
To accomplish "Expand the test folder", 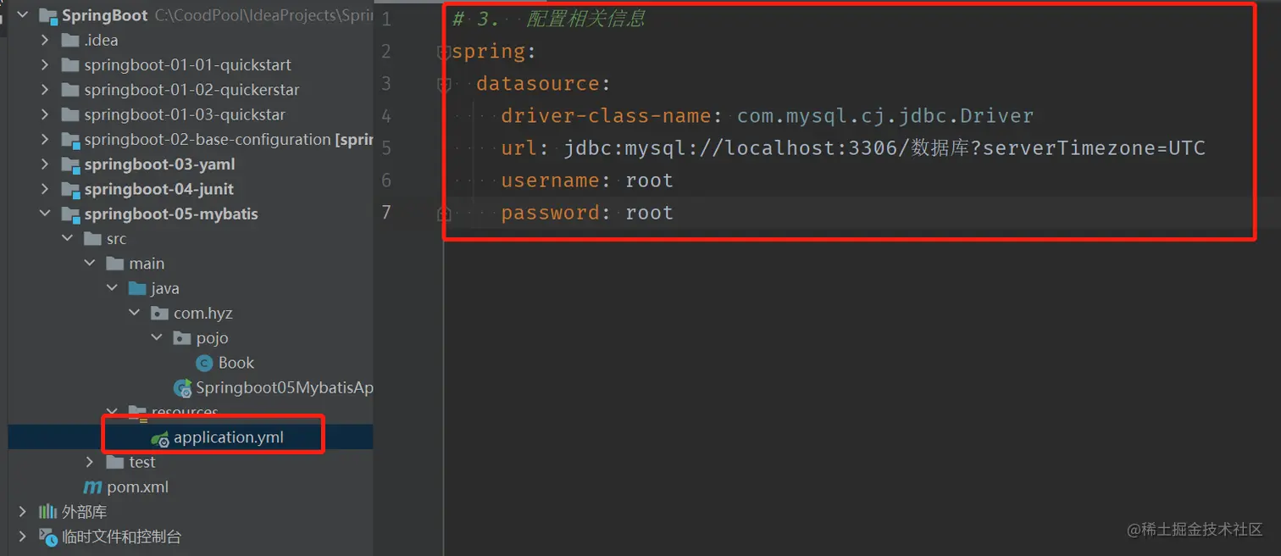I will [x=90, y=462].
